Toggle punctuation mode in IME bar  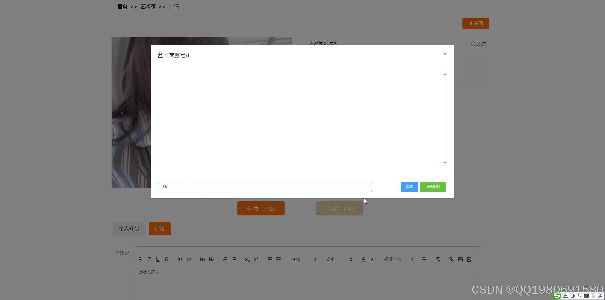click(x=579, y=296)
